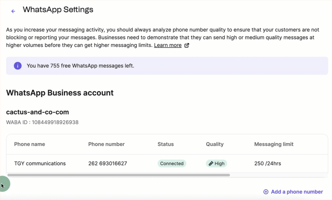Screen dimensions: 332x200
Task: Click the green circle element at screen's left edge
Action: pos(4,184)
